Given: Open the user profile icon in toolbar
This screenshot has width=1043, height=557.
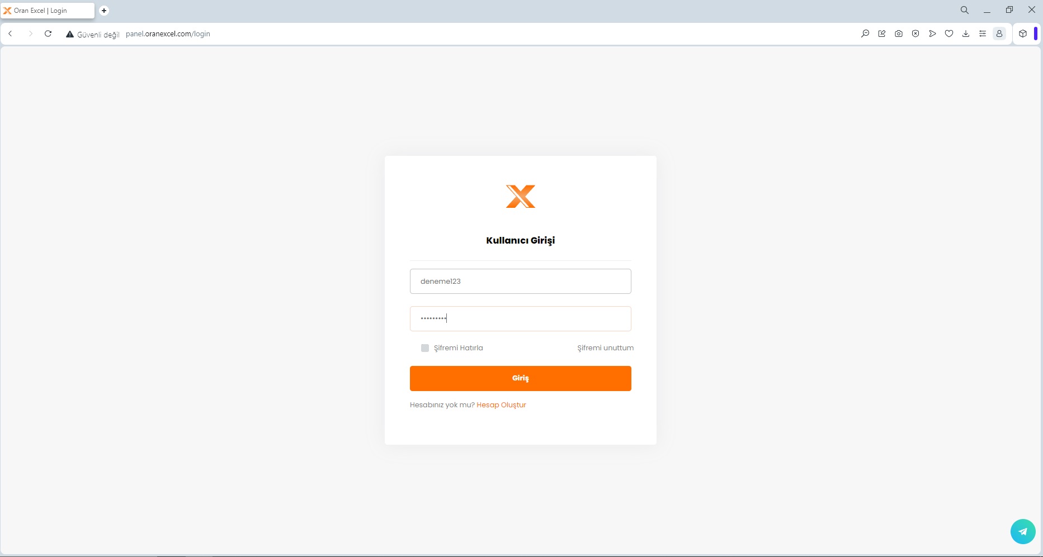Looking at the screenshot, I should [999, 34].
